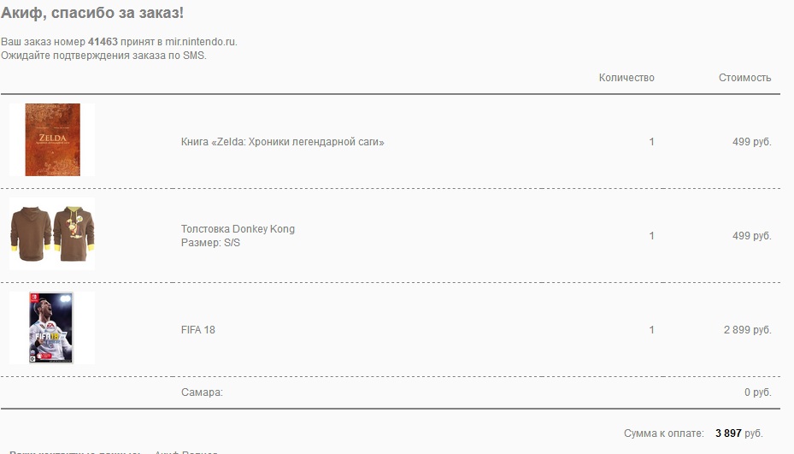Click the FIFA 18 quantity value
The image size is (794, 454).
point(651,330)
